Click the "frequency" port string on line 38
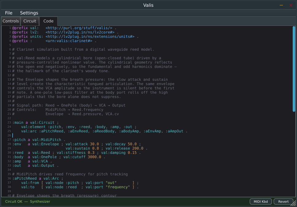This screenshot has height=207, width=297. pos(118,187)
